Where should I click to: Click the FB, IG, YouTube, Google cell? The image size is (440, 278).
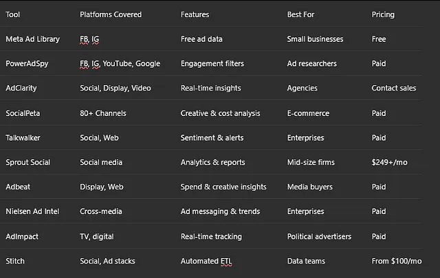point(120,64)
